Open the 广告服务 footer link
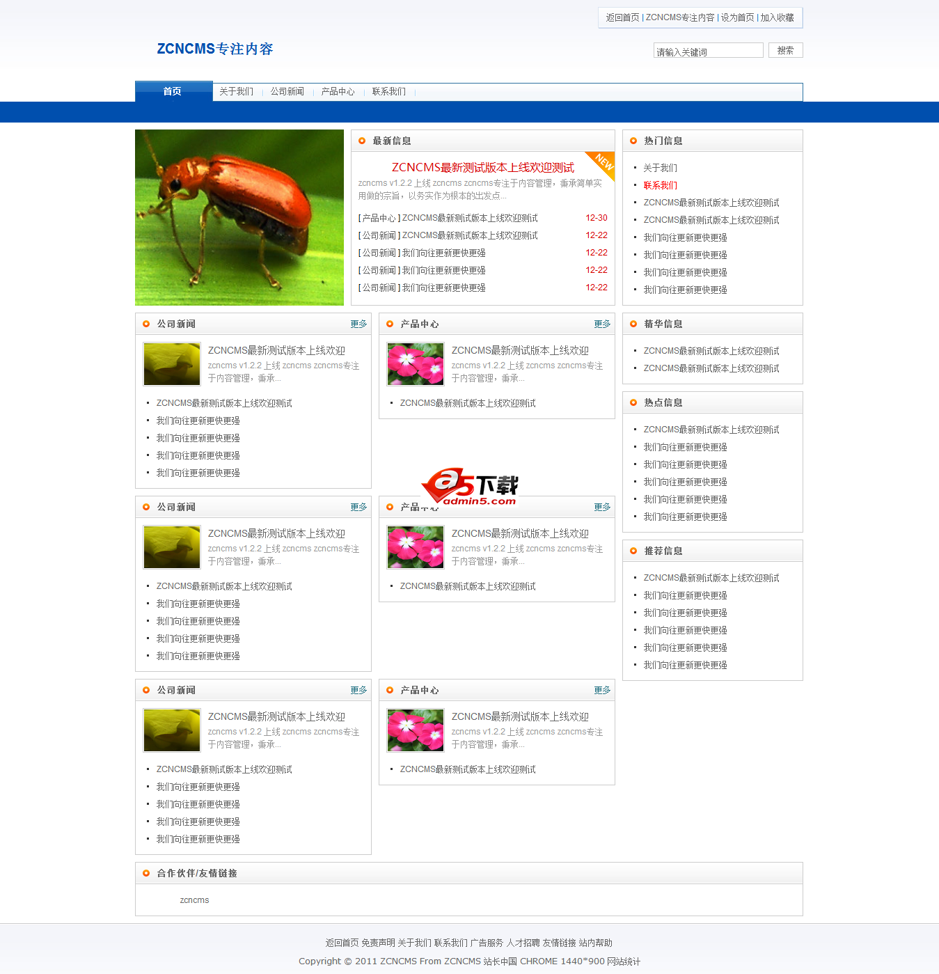 pos(487,943)
